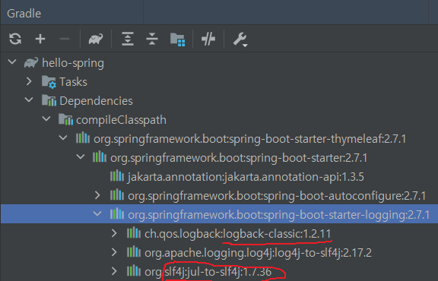Collapse spring-boot-starter-thymeleaf:2.7.1 node

tap(63, 138)
